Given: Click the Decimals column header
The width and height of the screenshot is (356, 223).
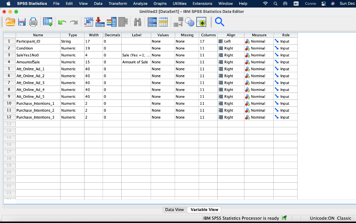Looking at the screenshot, I should tap(112, 35).
